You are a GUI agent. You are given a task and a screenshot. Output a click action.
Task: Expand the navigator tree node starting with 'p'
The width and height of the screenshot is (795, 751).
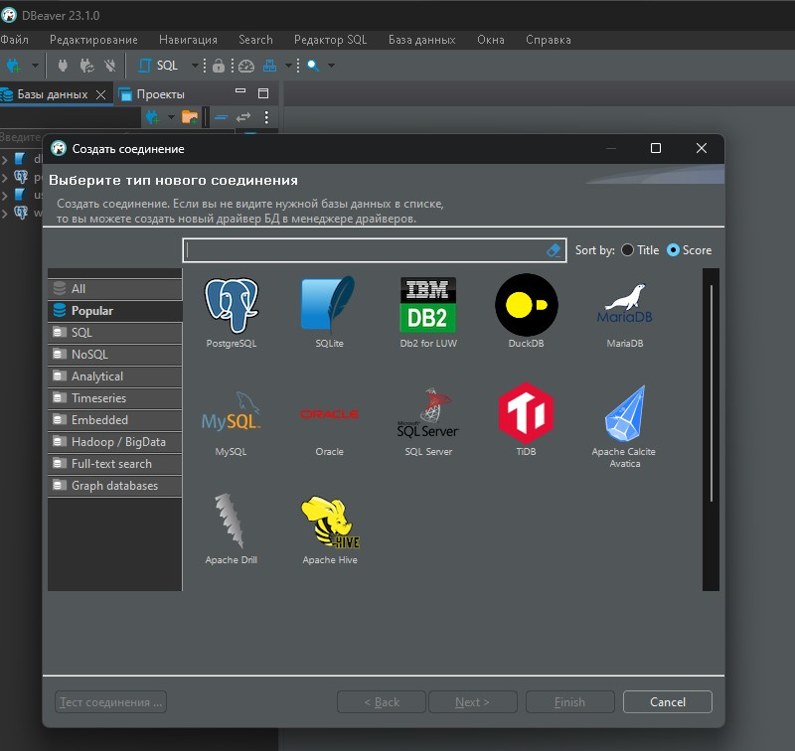(x=5, y=178)
